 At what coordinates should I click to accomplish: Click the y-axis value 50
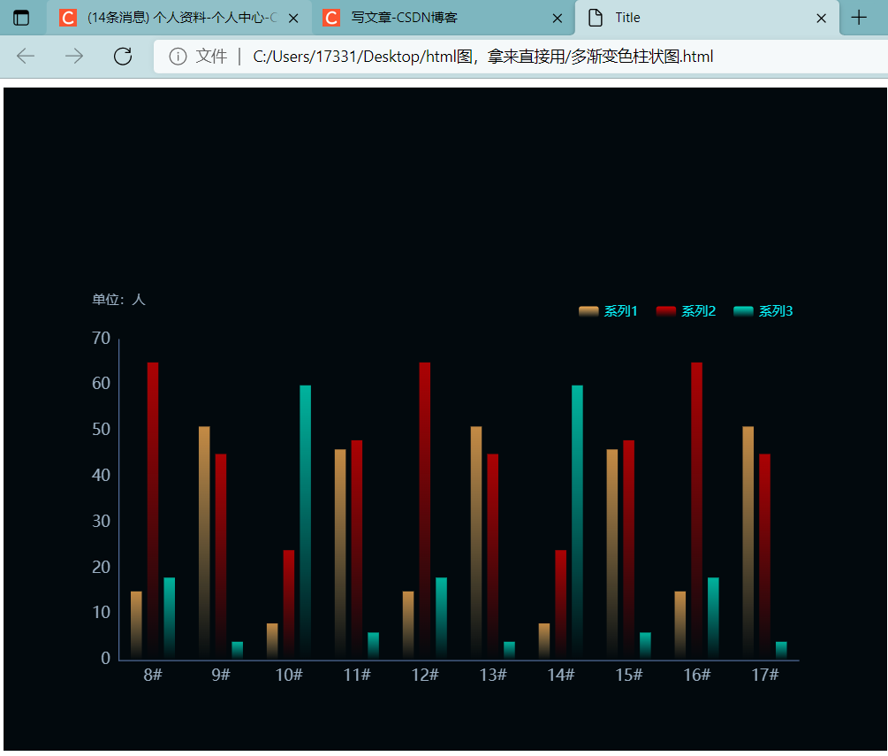tap(102, 430)
